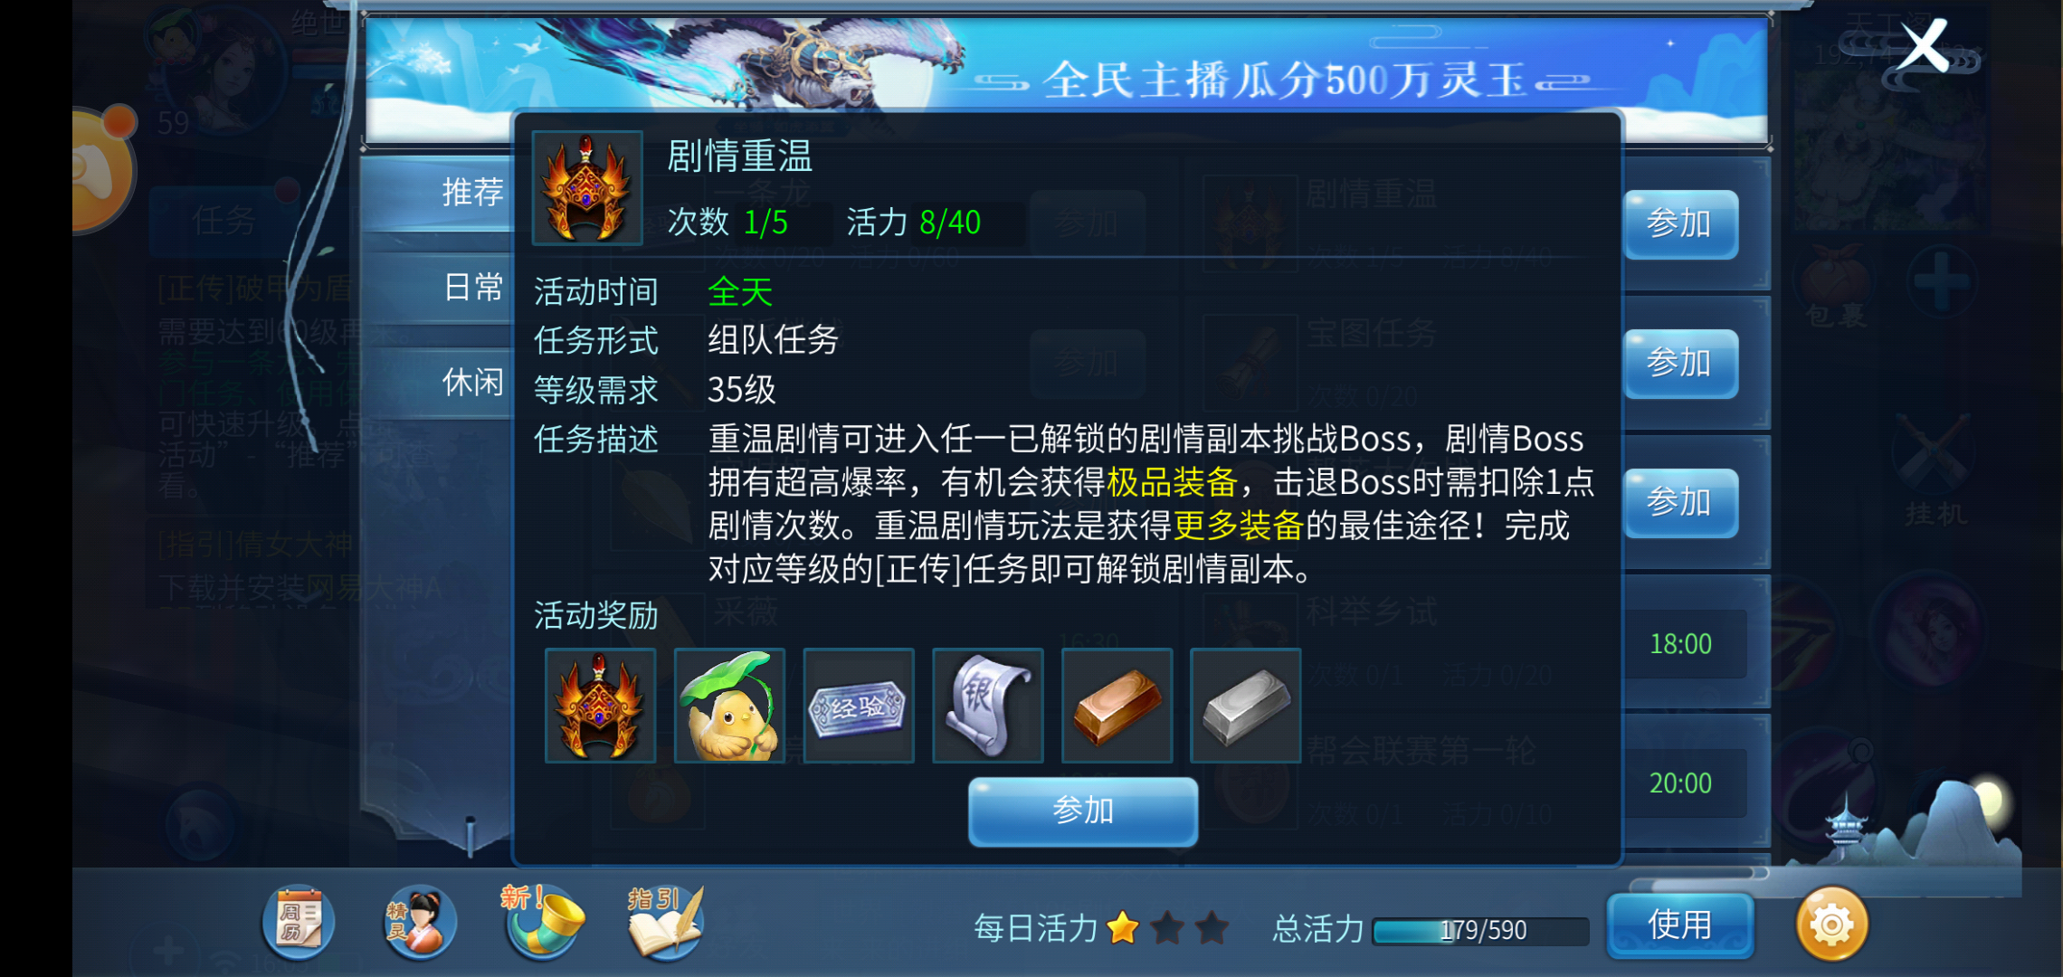Select the silver ingot reward icon

pyautogui.click(x=1246, y=706)
